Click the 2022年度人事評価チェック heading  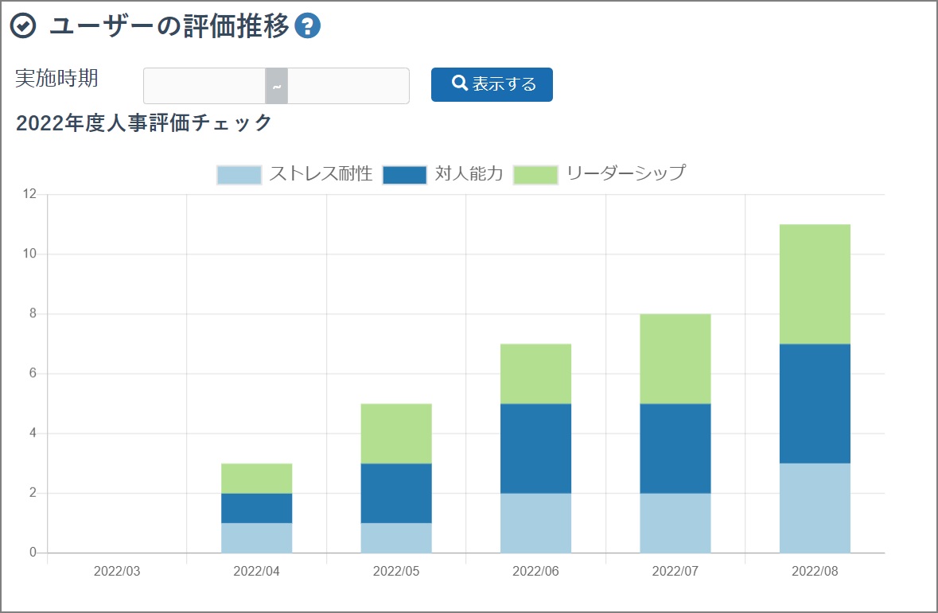(x=143, y=123)
